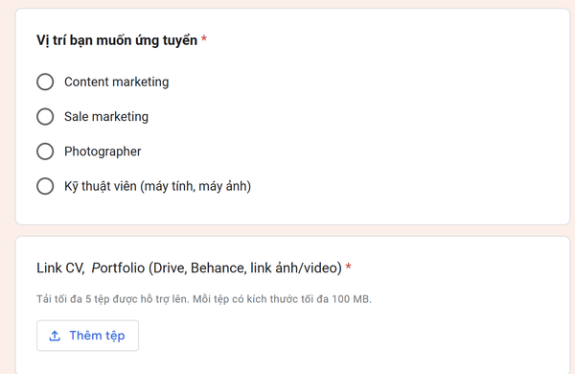Screen dimensions: 575x374
Task: Click the "Content marketing" option label
Action: (117, 82)
